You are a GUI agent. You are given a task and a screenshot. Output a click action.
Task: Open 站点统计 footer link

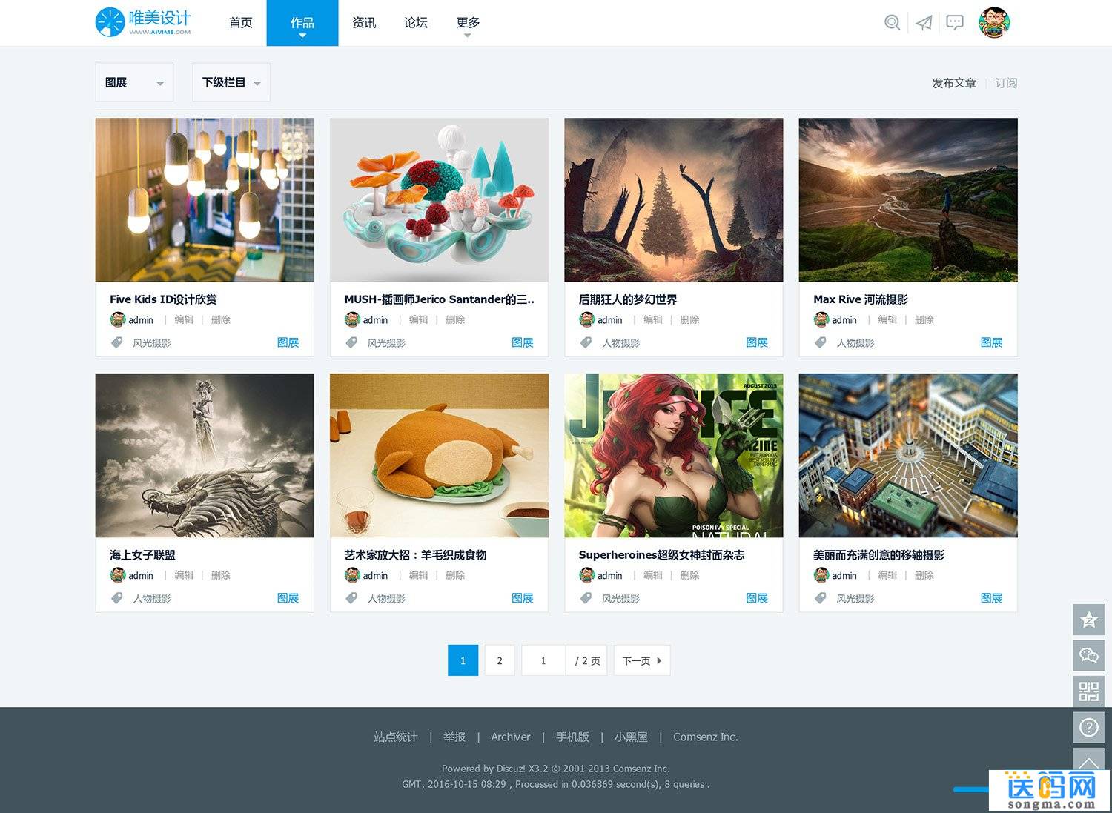pos(396,737)
